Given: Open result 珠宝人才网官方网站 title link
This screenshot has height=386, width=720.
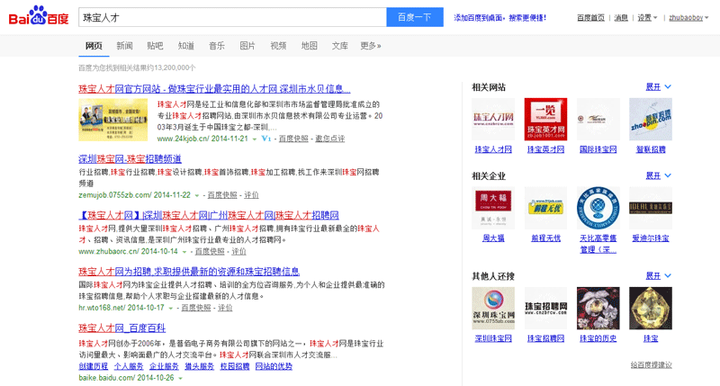Looking at the screenshot, I should point(214,88).
